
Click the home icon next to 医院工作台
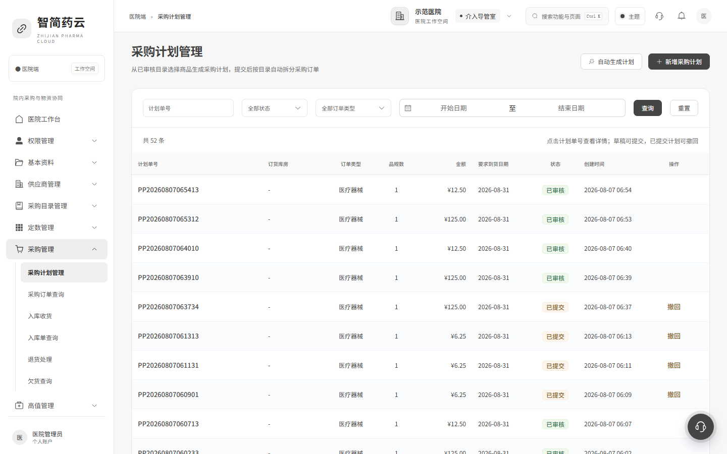click(x=19, y=119)
